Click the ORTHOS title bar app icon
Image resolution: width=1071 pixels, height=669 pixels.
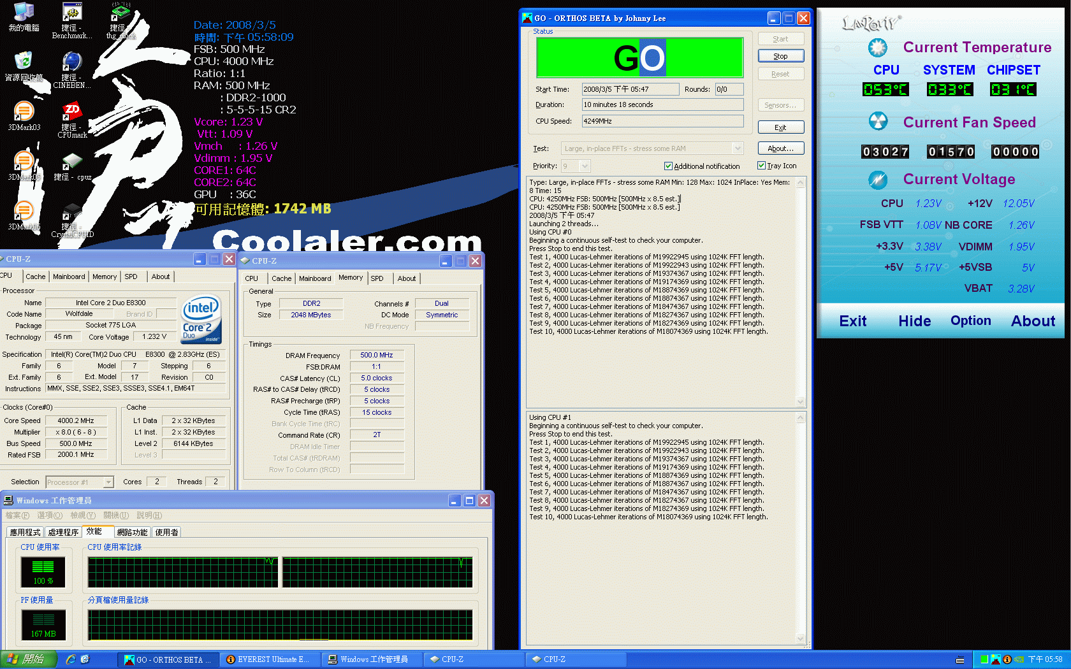pos(527,18)
